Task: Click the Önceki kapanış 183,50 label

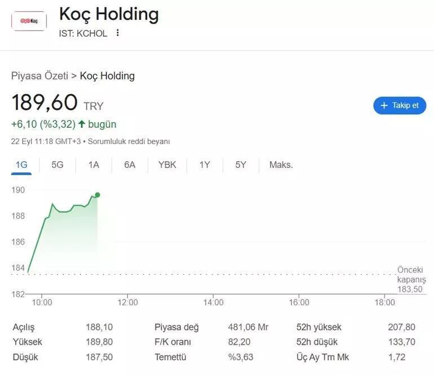Action: pyautogui.click(x=410, y=279)
